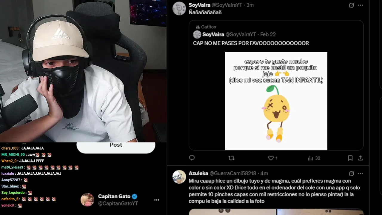The height and width of the screenshot is (215, 382).
Task: Open SoyVaira's profile avatar
Action: 179,8
